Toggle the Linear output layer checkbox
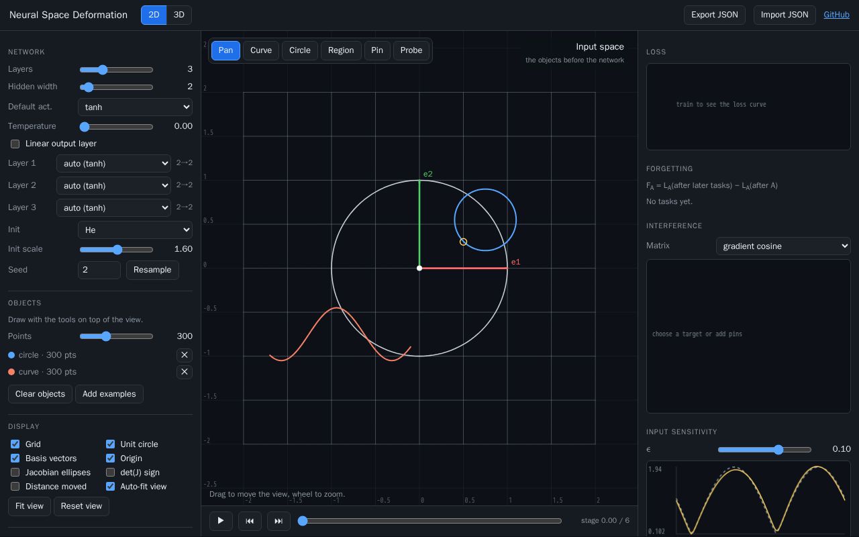Viewport: 859px width, 537px height. 15,144
